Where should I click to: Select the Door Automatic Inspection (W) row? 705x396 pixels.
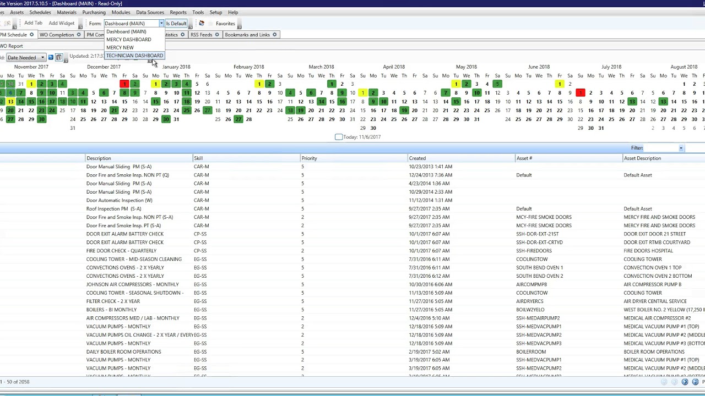352,200
